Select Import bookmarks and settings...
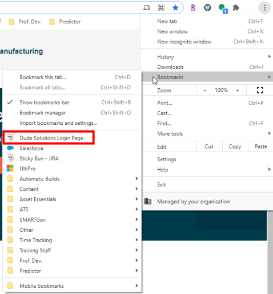 72,123
